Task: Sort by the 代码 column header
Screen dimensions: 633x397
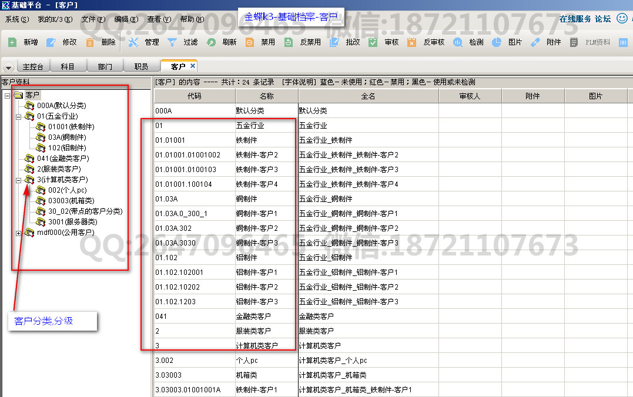Action: [195, 96]
